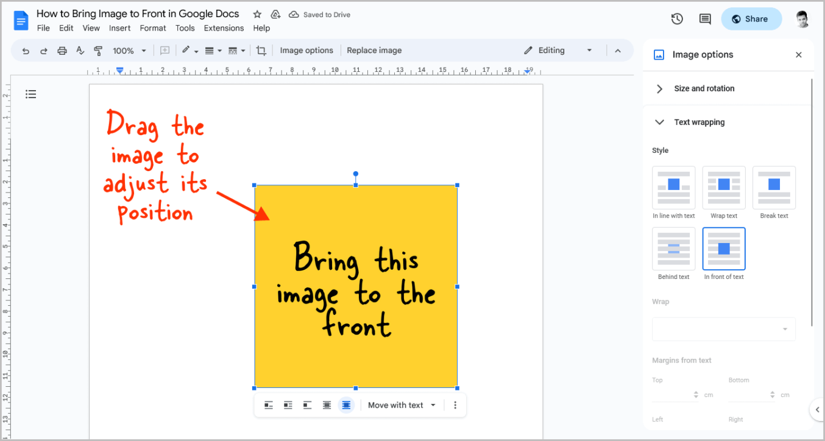Image resolution: width=825 pixels, height=441 pixels.
Task: Open the Editing mode dropdown
Action: [x=558, y=51]
